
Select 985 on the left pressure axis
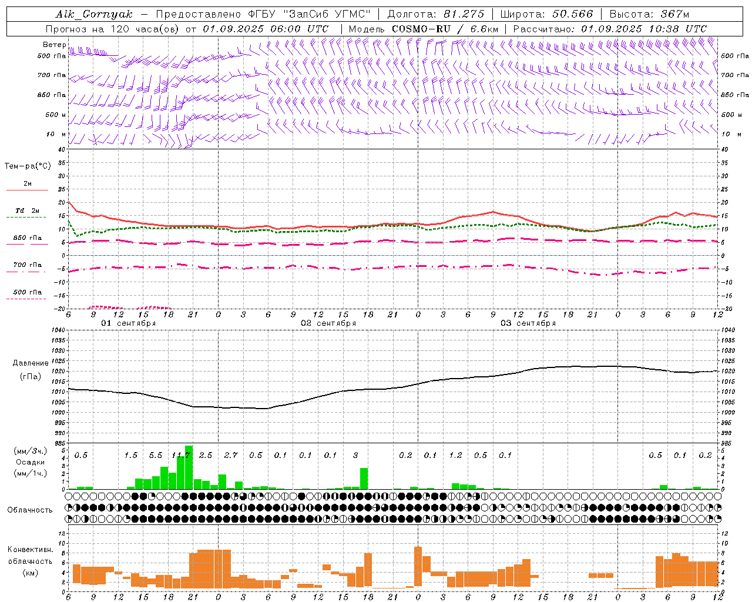click(60, 443)
